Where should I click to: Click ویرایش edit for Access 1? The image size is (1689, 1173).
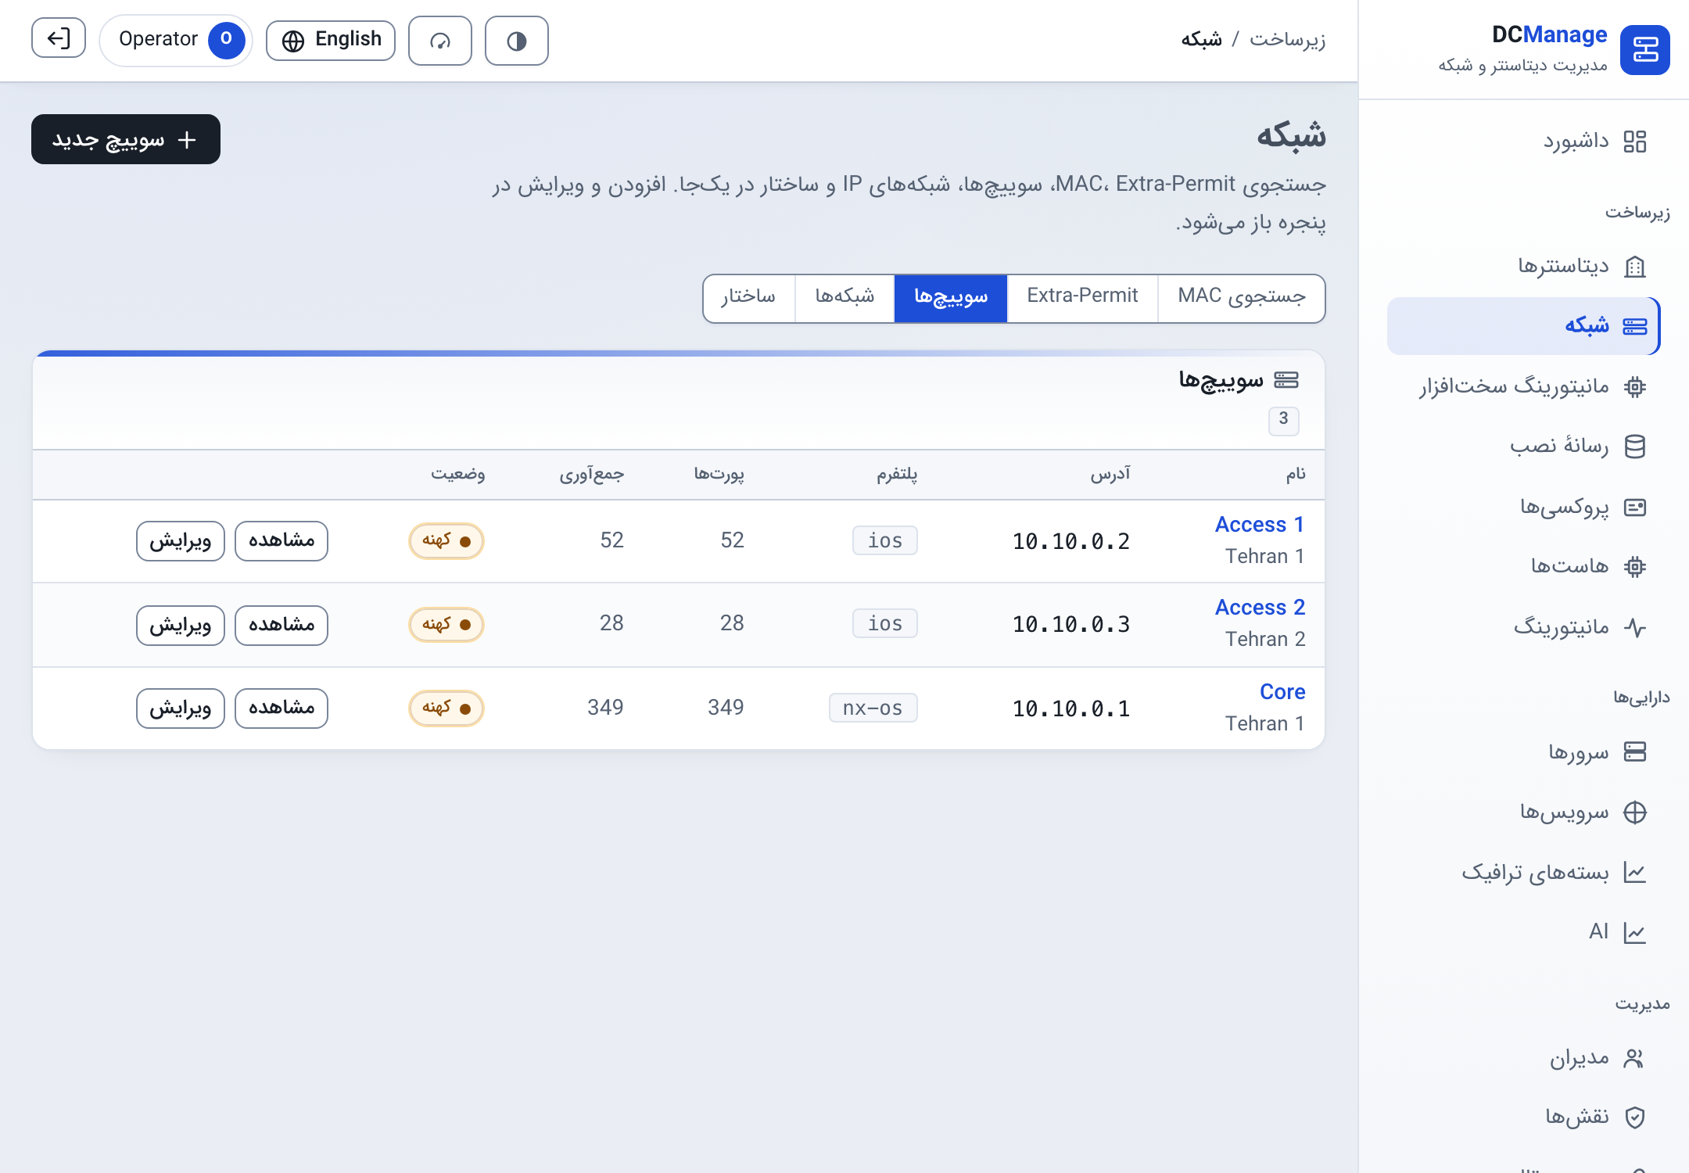click(181, 541)
